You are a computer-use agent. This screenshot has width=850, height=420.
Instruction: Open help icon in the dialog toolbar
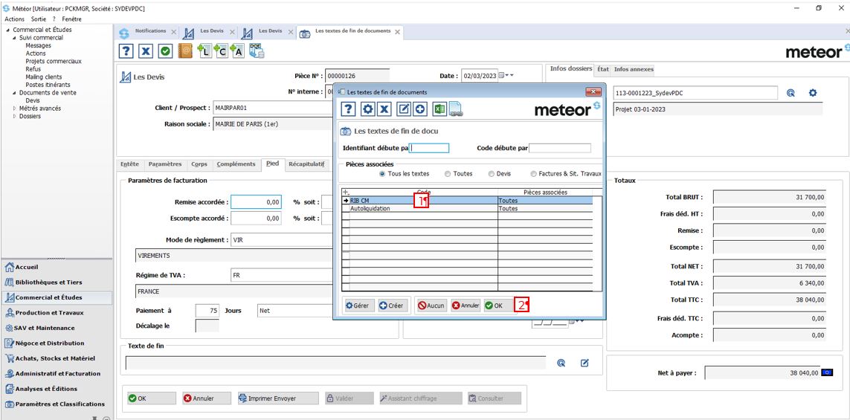click(349, 109)
